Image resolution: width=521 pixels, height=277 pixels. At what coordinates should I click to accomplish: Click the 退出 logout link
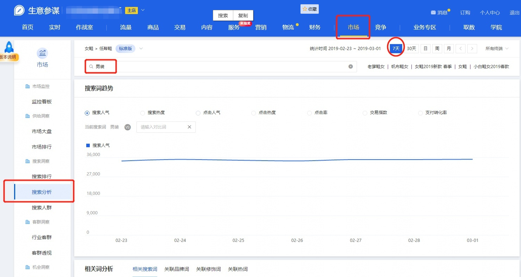pos(514,13)
